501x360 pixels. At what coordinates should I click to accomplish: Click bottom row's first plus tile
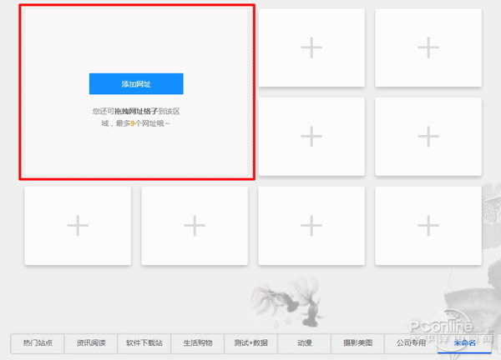click(78, 226)
